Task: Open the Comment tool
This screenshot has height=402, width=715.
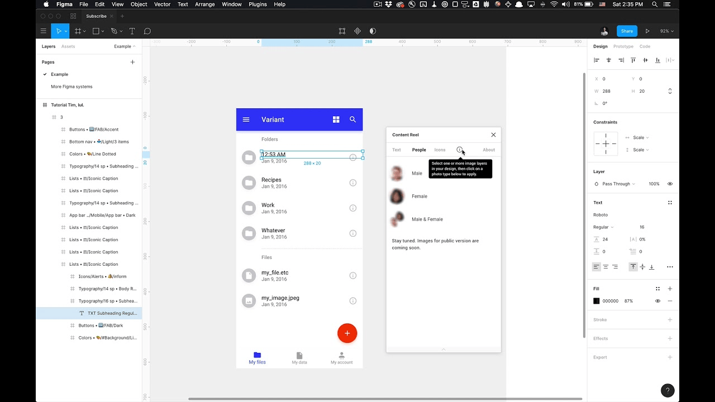Action: coord(147,31)
